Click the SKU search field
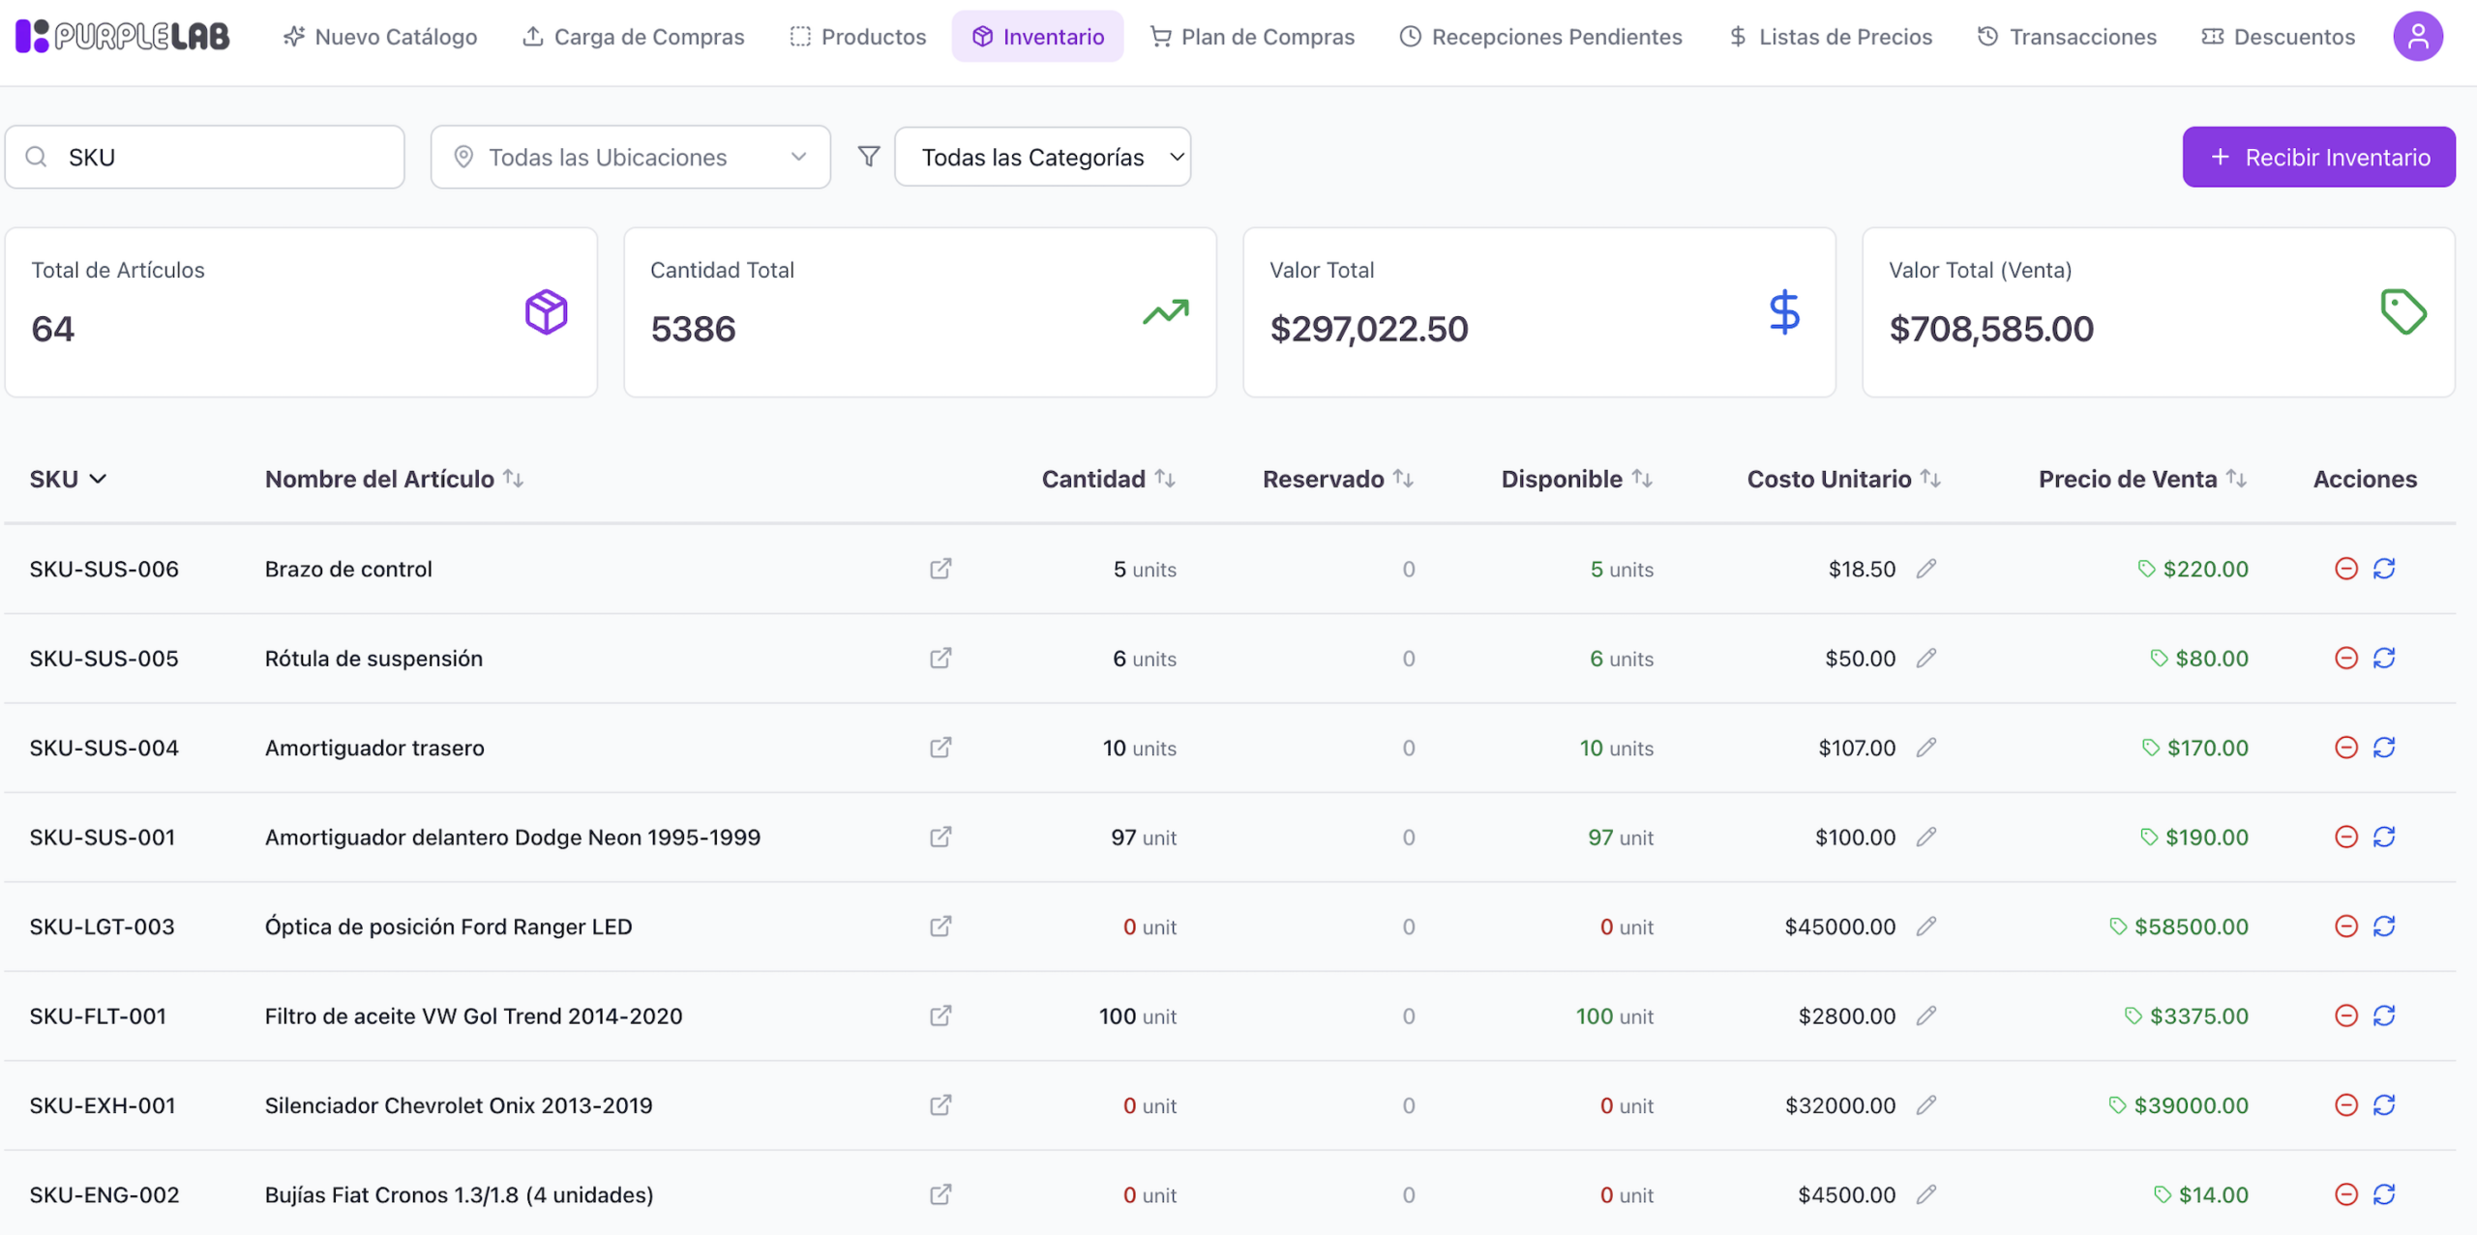Screen dimensions: 2477x1235 (x=205, y=157)
